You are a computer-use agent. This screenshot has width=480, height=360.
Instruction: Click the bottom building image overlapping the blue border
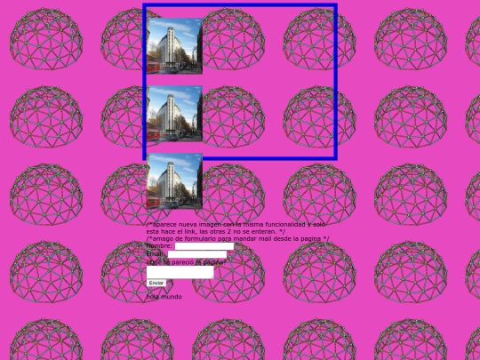[174, 181]
